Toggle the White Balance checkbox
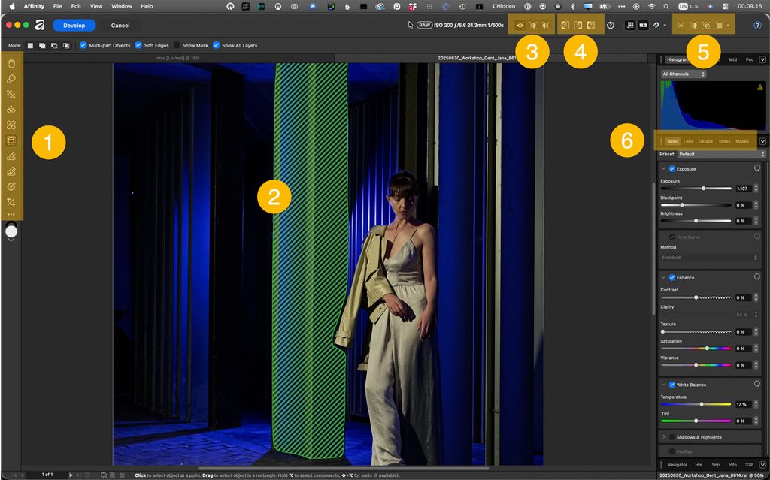Screen dimensions: 770x480 pos(671,385)
